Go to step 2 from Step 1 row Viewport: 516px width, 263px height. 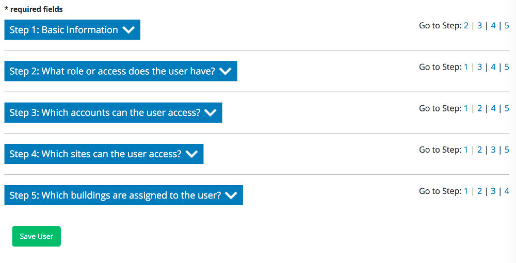pos(466,25)
